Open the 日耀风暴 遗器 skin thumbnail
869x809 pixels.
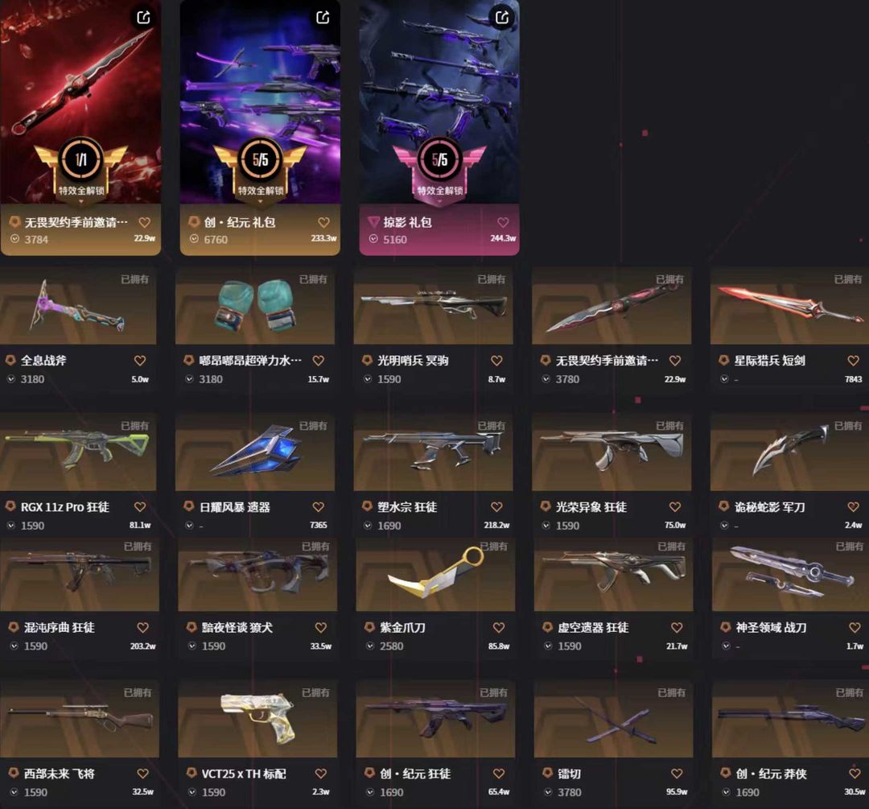point(255,452)
